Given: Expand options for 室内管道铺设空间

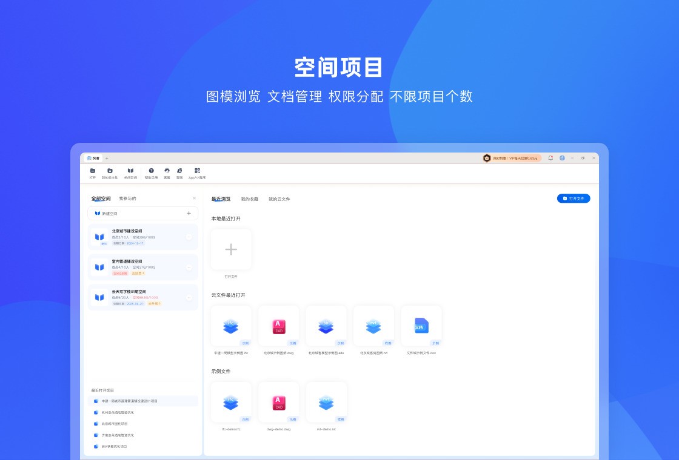Looking at the screenshot, I should click(189, 268).
